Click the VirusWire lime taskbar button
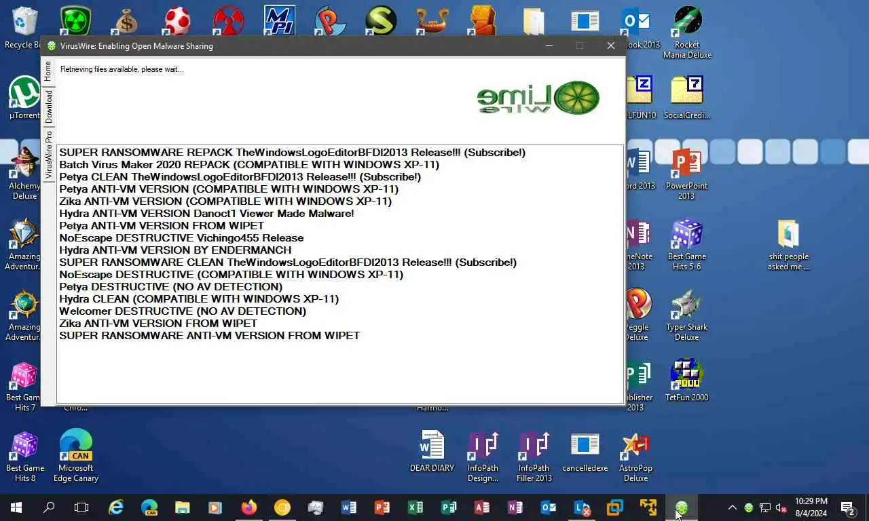869x521 pixels. [x=682, y=507]
